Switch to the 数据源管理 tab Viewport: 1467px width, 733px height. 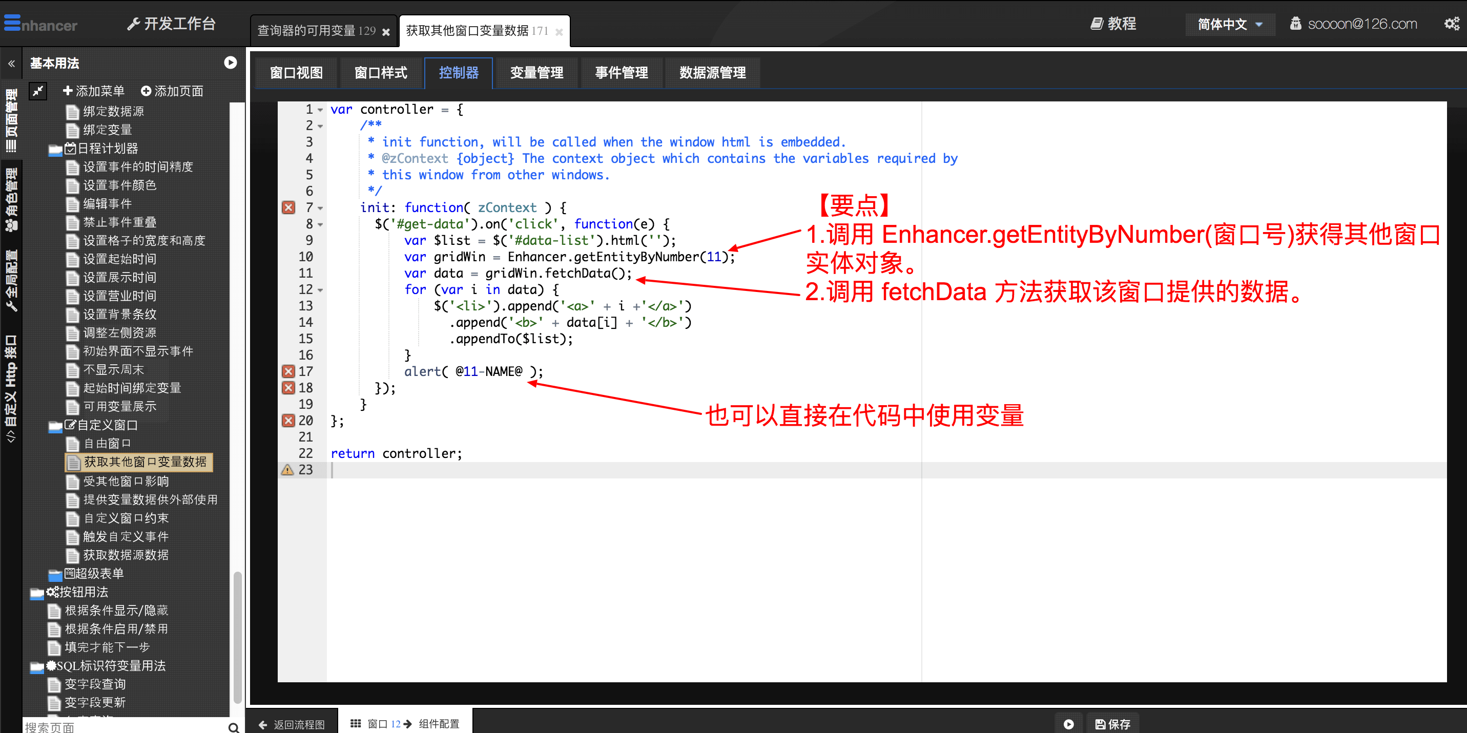pyautogui.click(x=712, y=73)
